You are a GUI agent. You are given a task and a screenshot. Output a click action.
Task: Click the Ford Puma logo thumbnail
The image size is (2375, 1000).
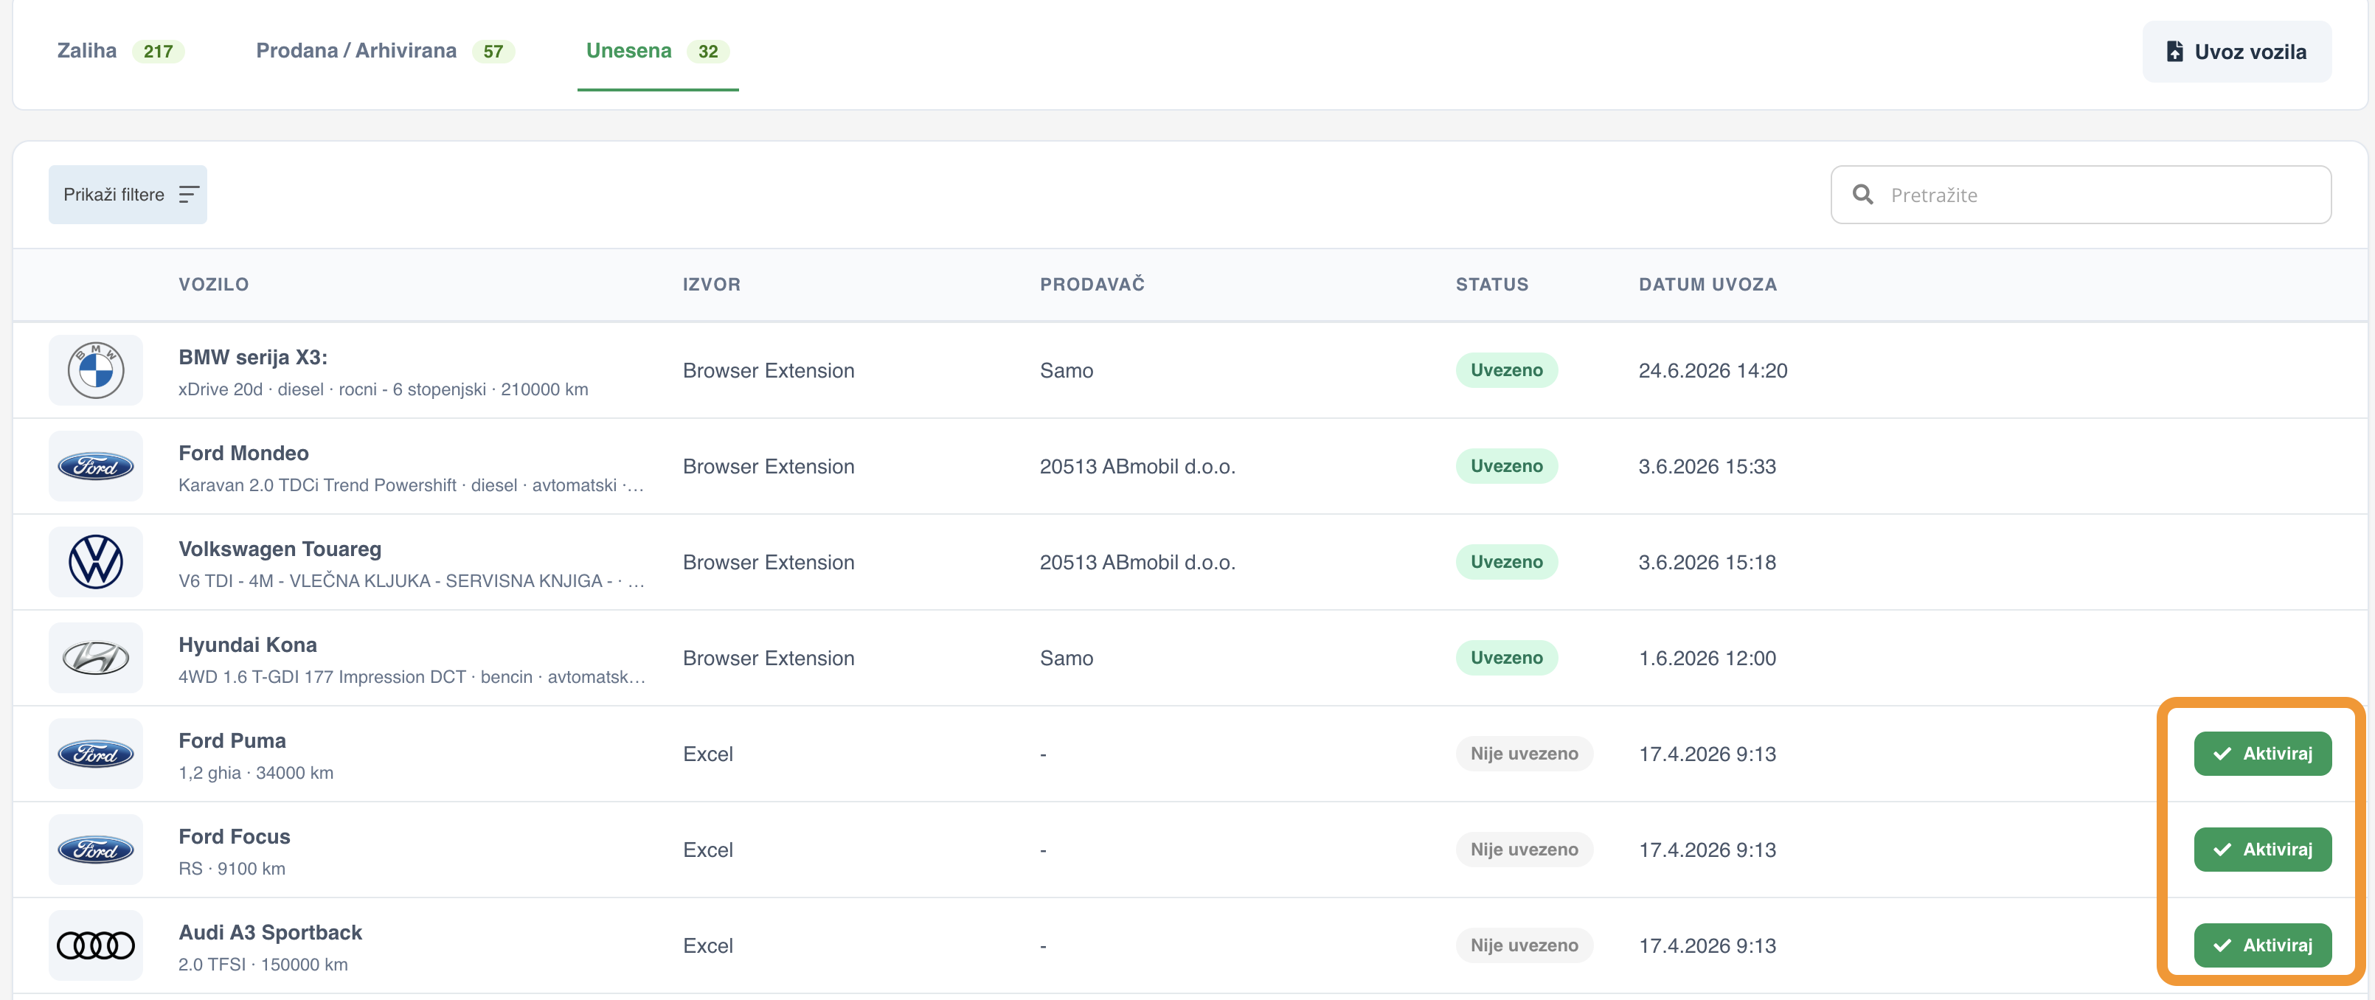(96, 754)
